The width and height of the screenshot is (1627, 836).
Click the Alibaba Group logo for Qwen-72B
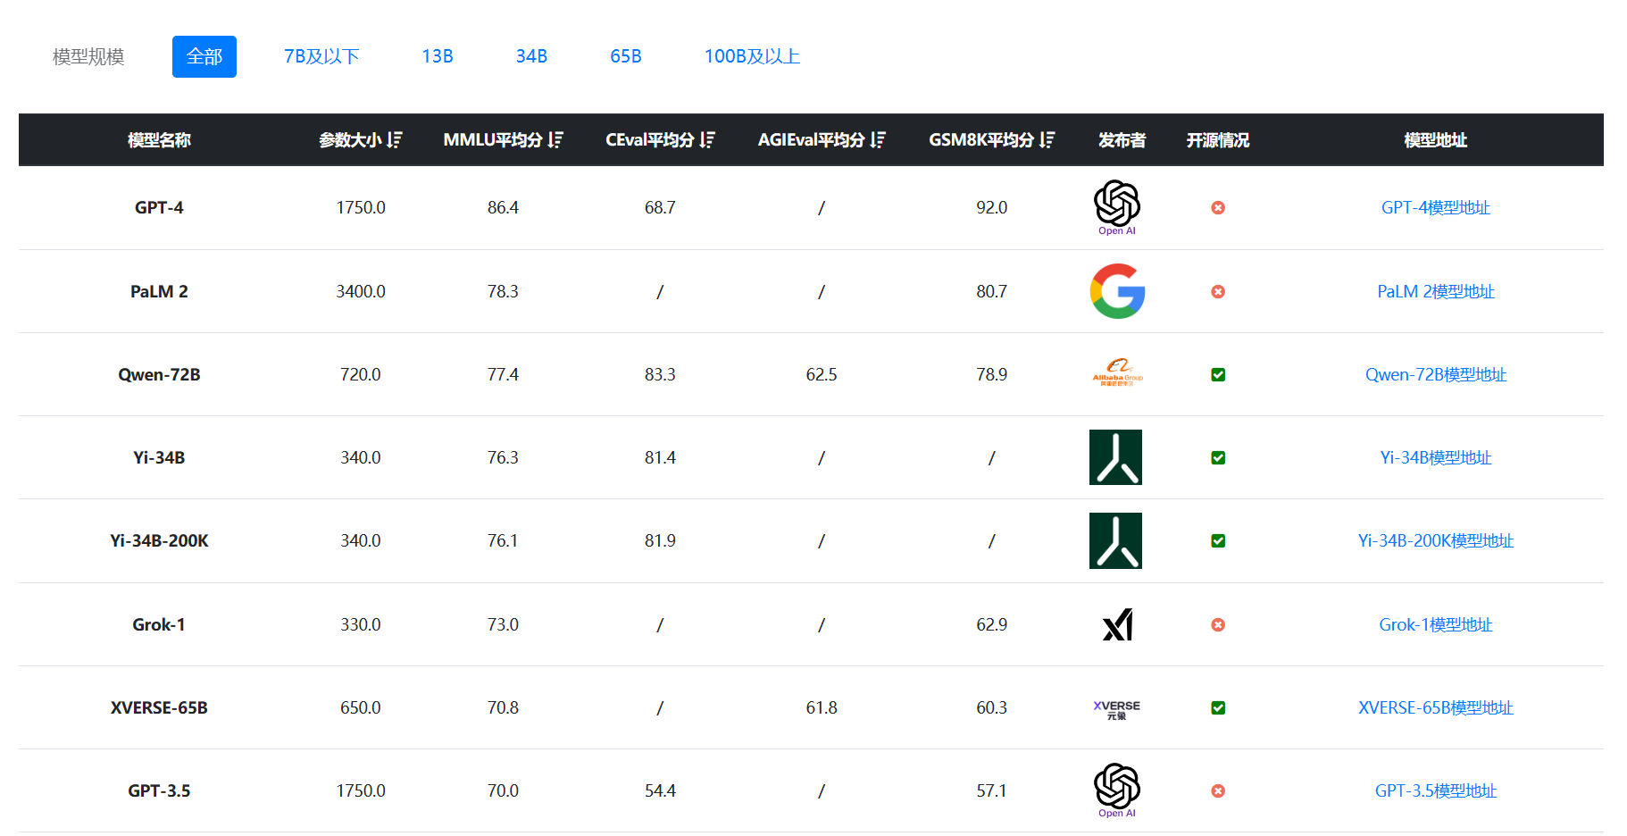tap(1117, 372)
